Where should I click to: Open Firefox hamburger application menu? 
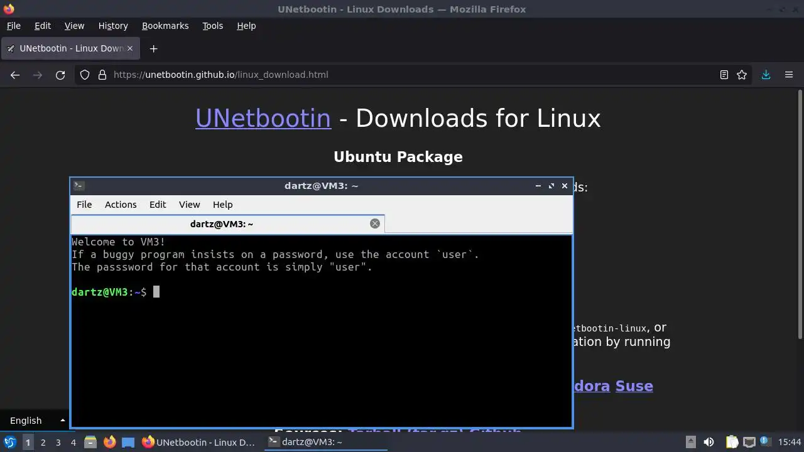pos(789,75)
